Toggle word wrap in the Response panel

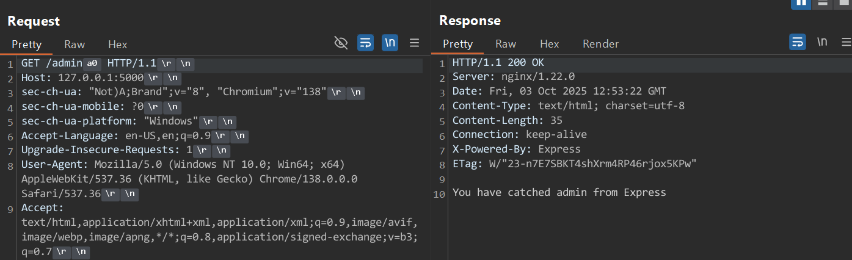coord(798,42)
